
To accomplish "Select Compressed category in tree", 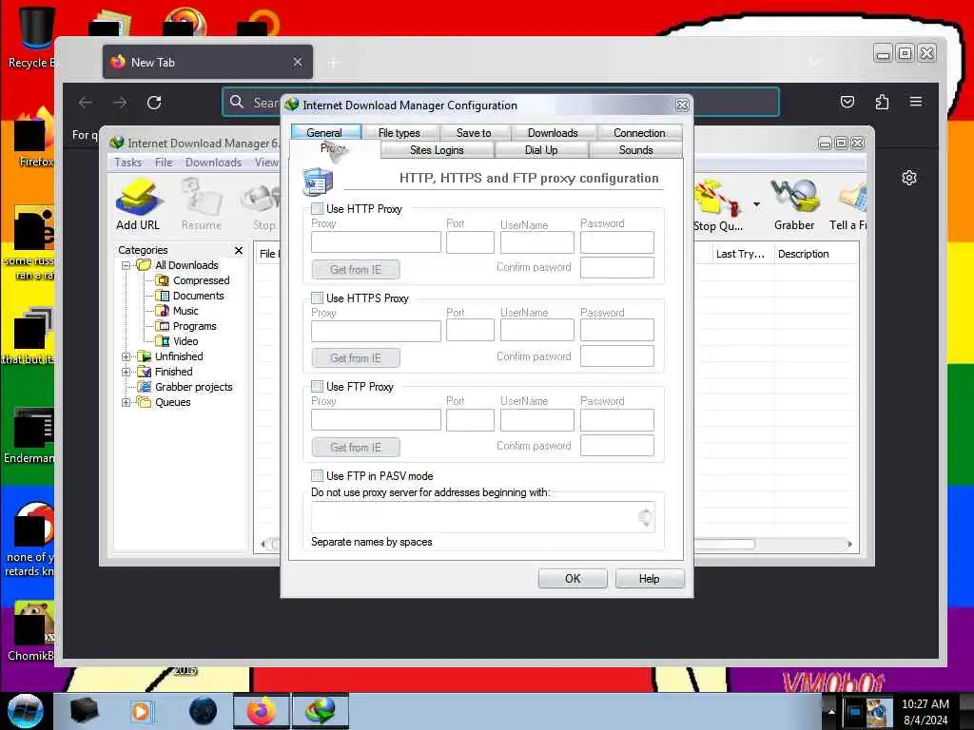I will pyautogui.click(x=202, y=280).
